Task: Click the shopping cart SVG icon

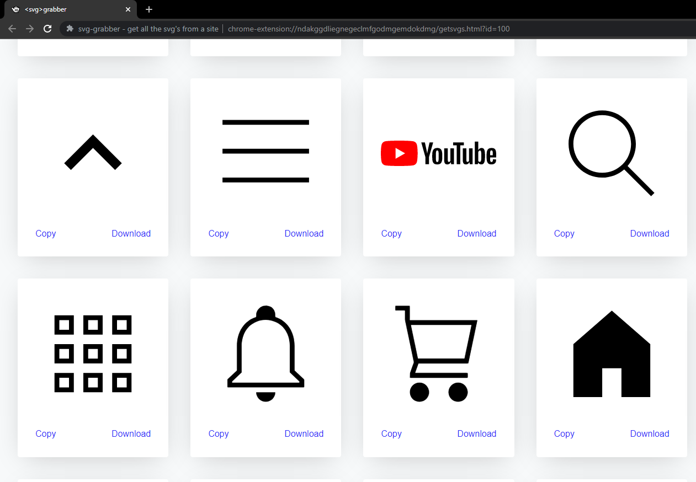Action: click(436, 353)
